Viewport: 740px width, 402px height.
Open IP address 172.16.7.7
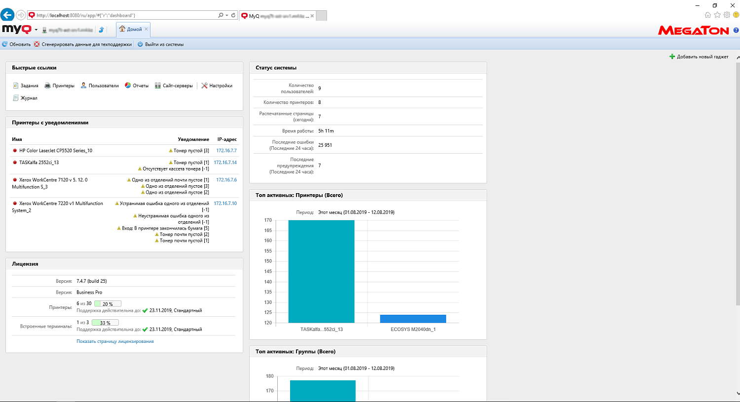tap(226, 151)
